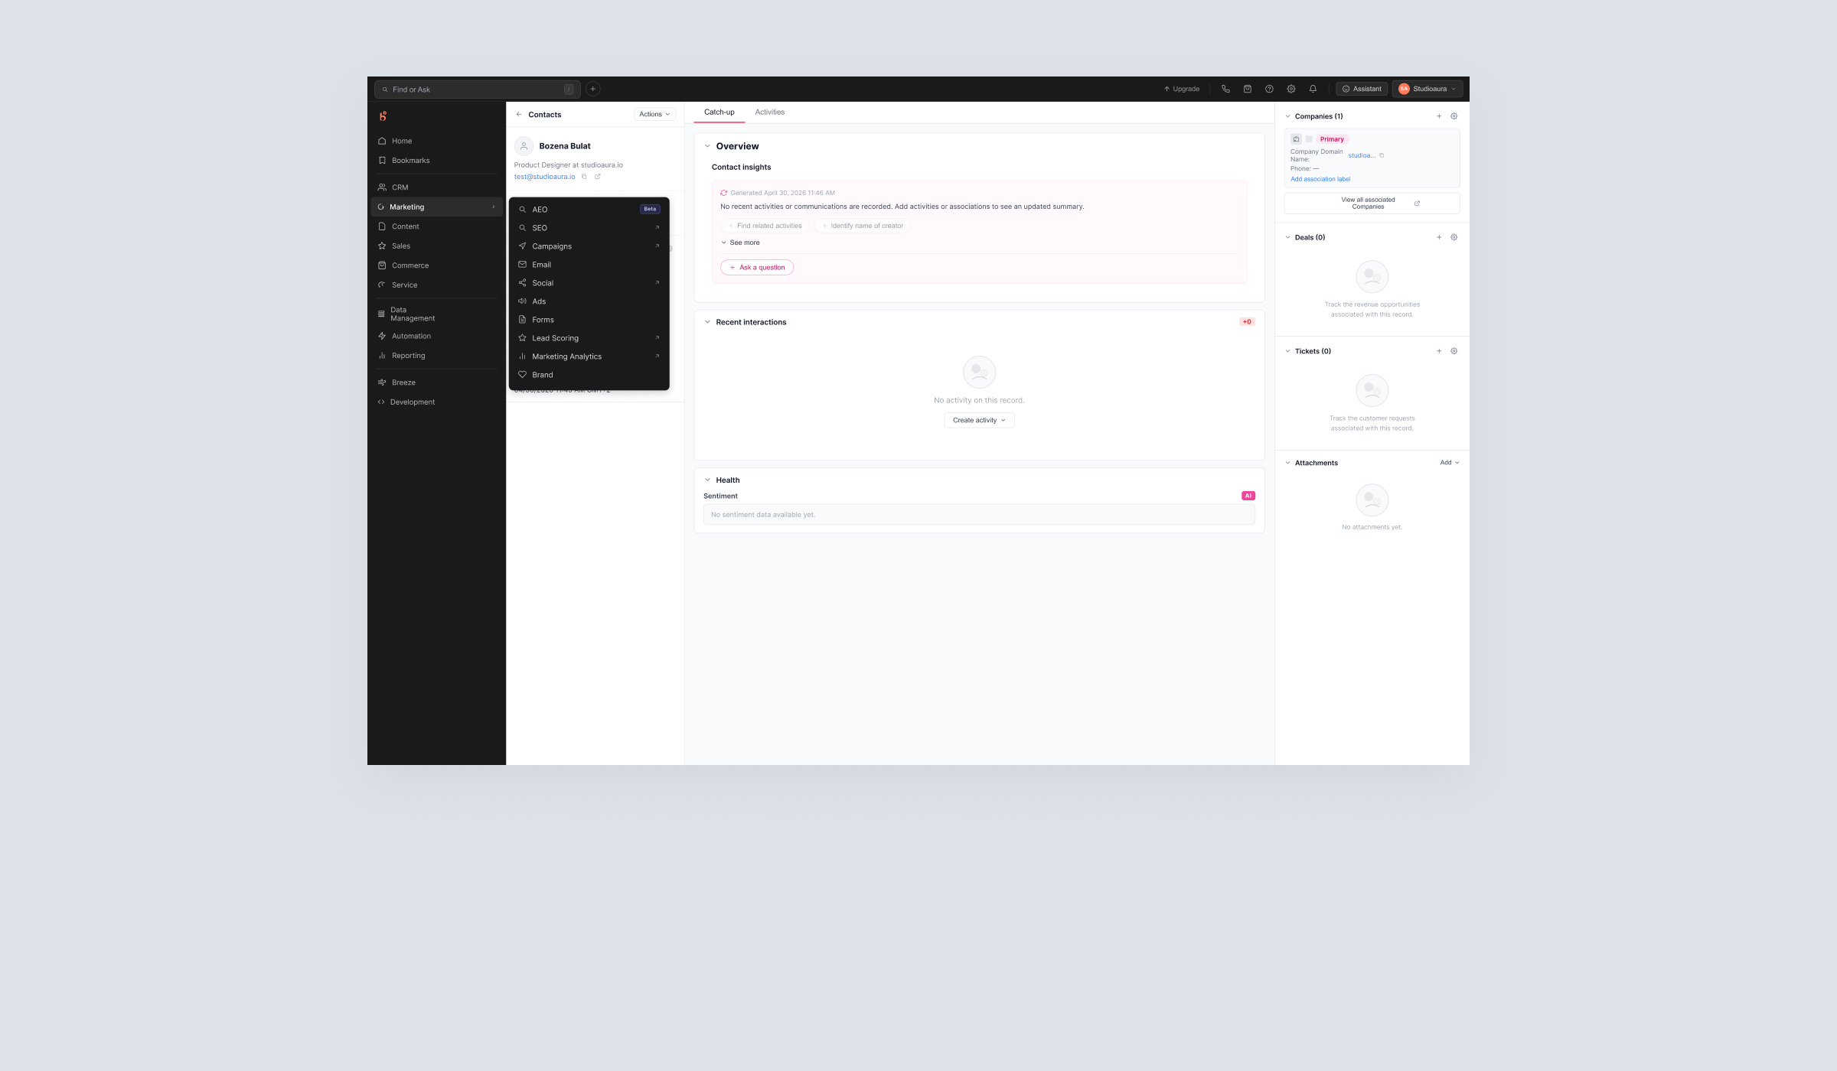Choose Campaigns in the Marketing menu
The width and height of the screenshot is (1837, 1071).
[x=589, y=246]
